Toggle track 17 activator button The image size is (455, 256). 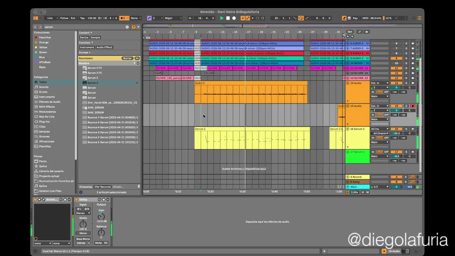396,152
